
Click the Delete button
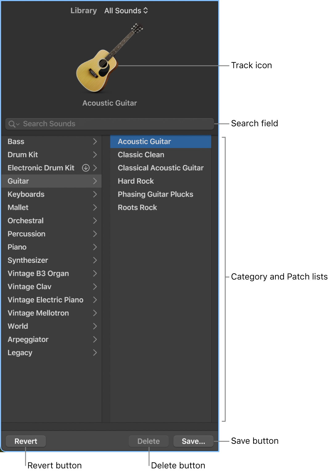coord(149,441)
